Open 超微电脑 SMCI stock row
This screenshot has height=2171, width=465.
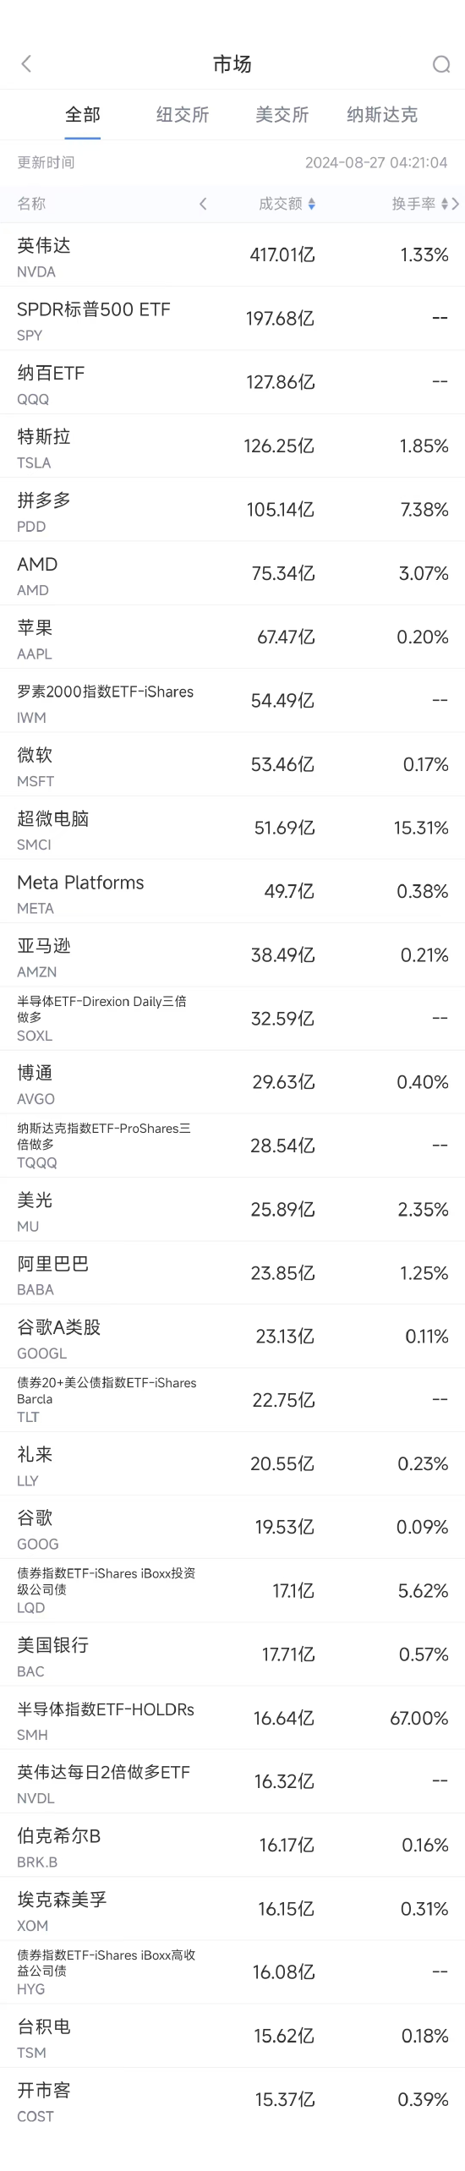point(232,828)
